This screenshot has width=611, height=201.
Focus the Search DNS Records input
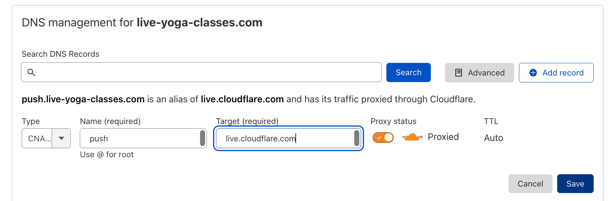(x=206, y=72)
